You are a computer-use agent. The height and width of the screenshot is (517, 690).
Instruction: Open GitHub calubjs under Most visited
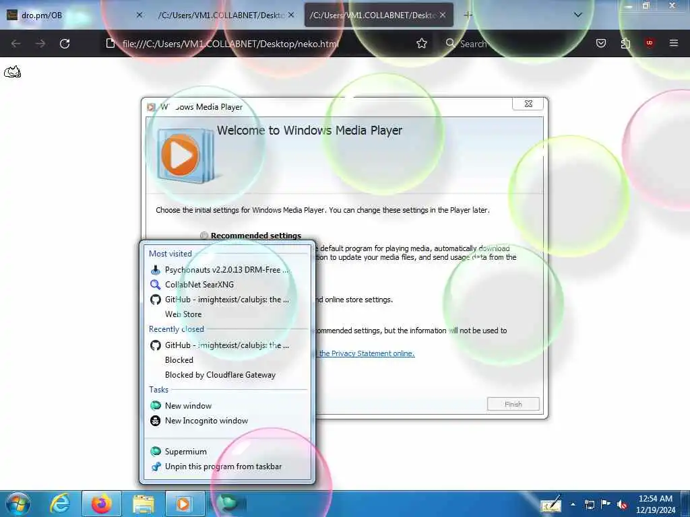227,300
